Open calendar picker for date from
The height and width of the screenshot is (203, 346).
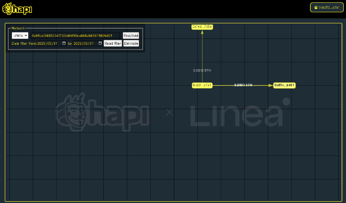64,44
